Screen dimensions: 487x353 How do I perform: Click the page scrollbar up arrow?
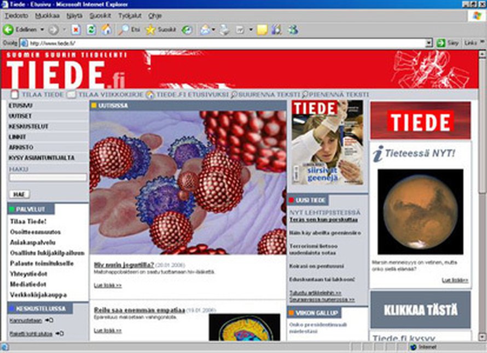point(482,54)
